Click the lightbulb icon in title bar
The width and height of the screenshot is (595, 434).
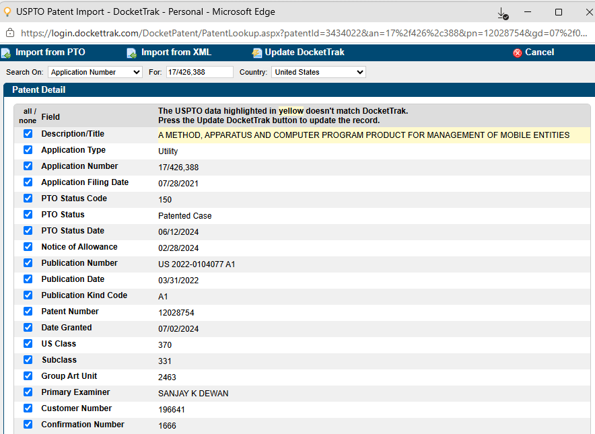tap(7, 12)
